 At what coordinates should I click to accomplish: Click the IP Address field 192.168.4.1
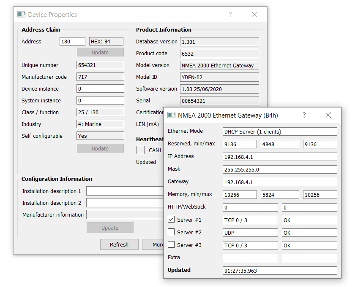click(280, 157)
